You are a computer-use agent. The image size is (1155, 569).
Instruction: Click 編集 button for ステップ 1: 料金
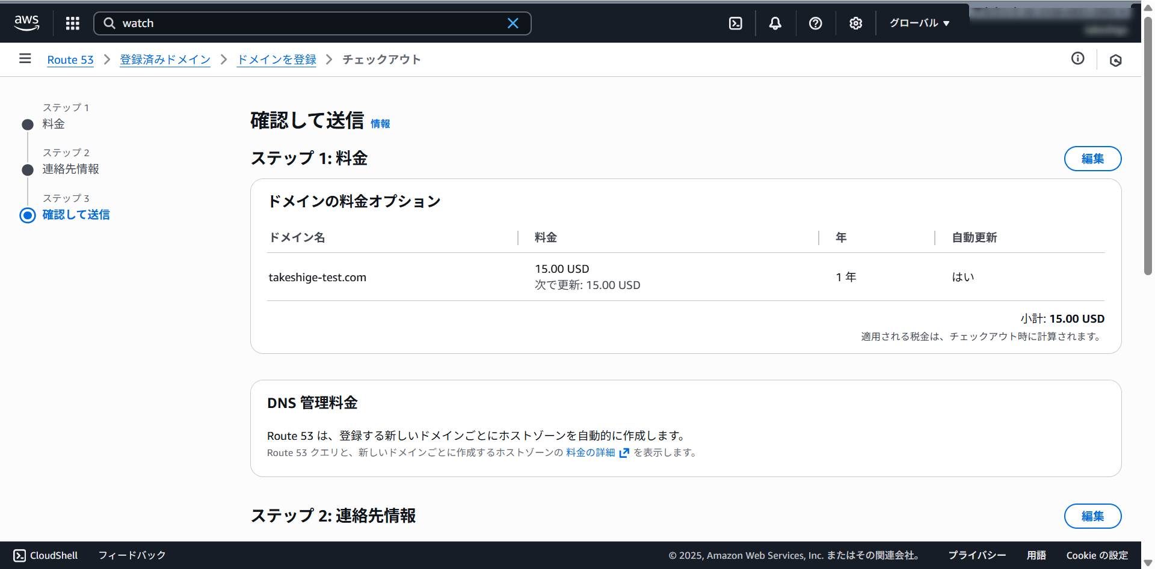1092,159
